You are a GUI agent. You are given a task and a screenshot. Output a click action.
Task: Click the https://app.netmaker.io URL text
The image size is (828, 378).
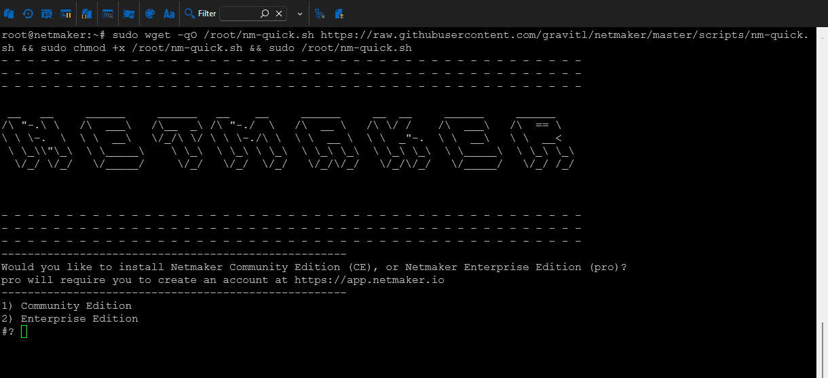click(x=369, y=280)
